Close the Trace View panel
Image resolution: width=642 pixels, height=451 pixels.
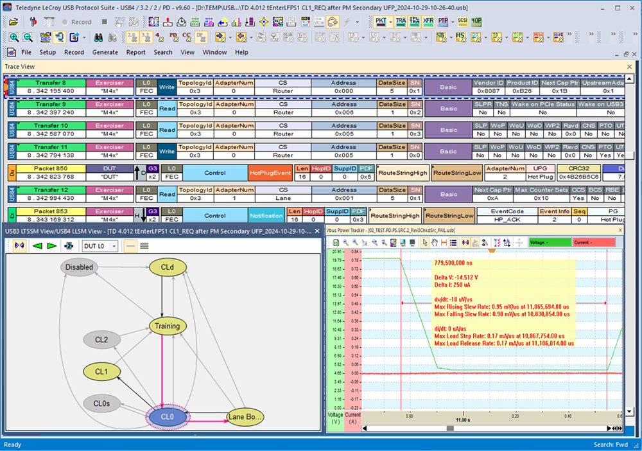pos(629,66)
